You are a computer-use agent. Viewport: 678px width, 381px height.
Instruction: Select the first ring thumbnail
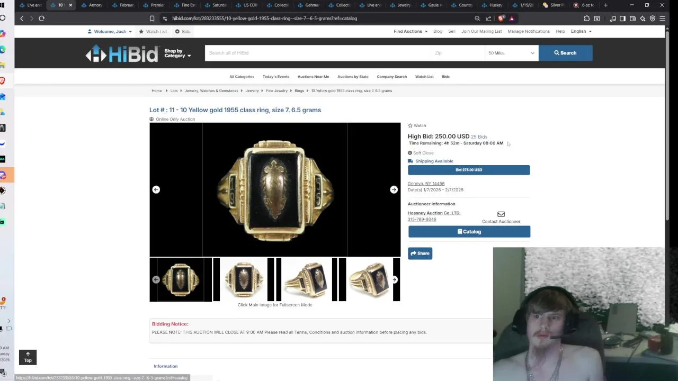[181, 279]
